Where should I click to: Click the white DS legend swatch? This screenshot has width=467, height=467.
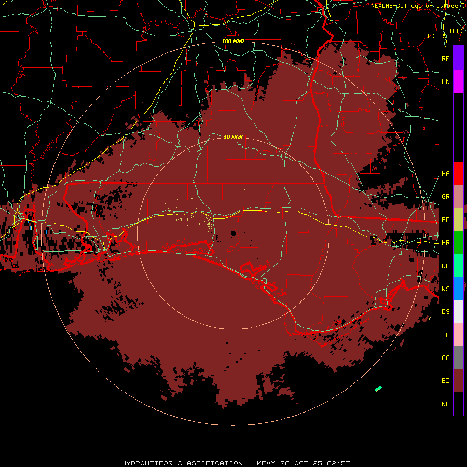(458, 311)
